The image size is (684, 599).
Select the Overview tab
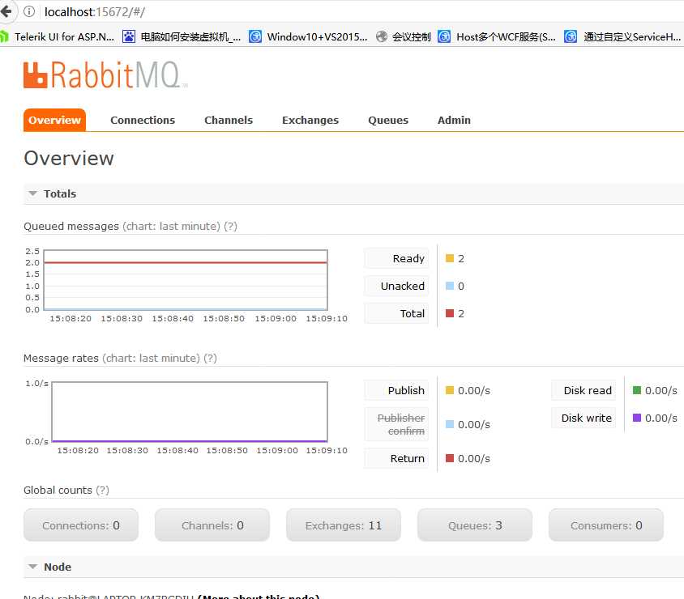tap(54, 120)
